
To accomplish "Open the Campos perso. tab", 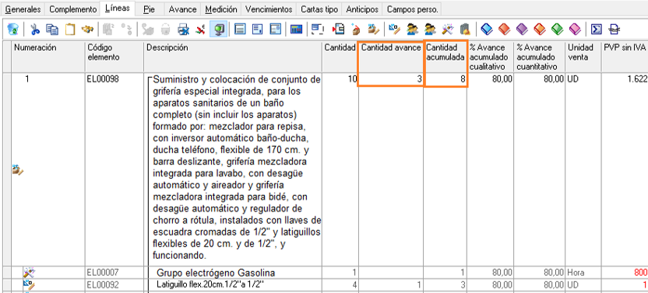I will 412,9.
